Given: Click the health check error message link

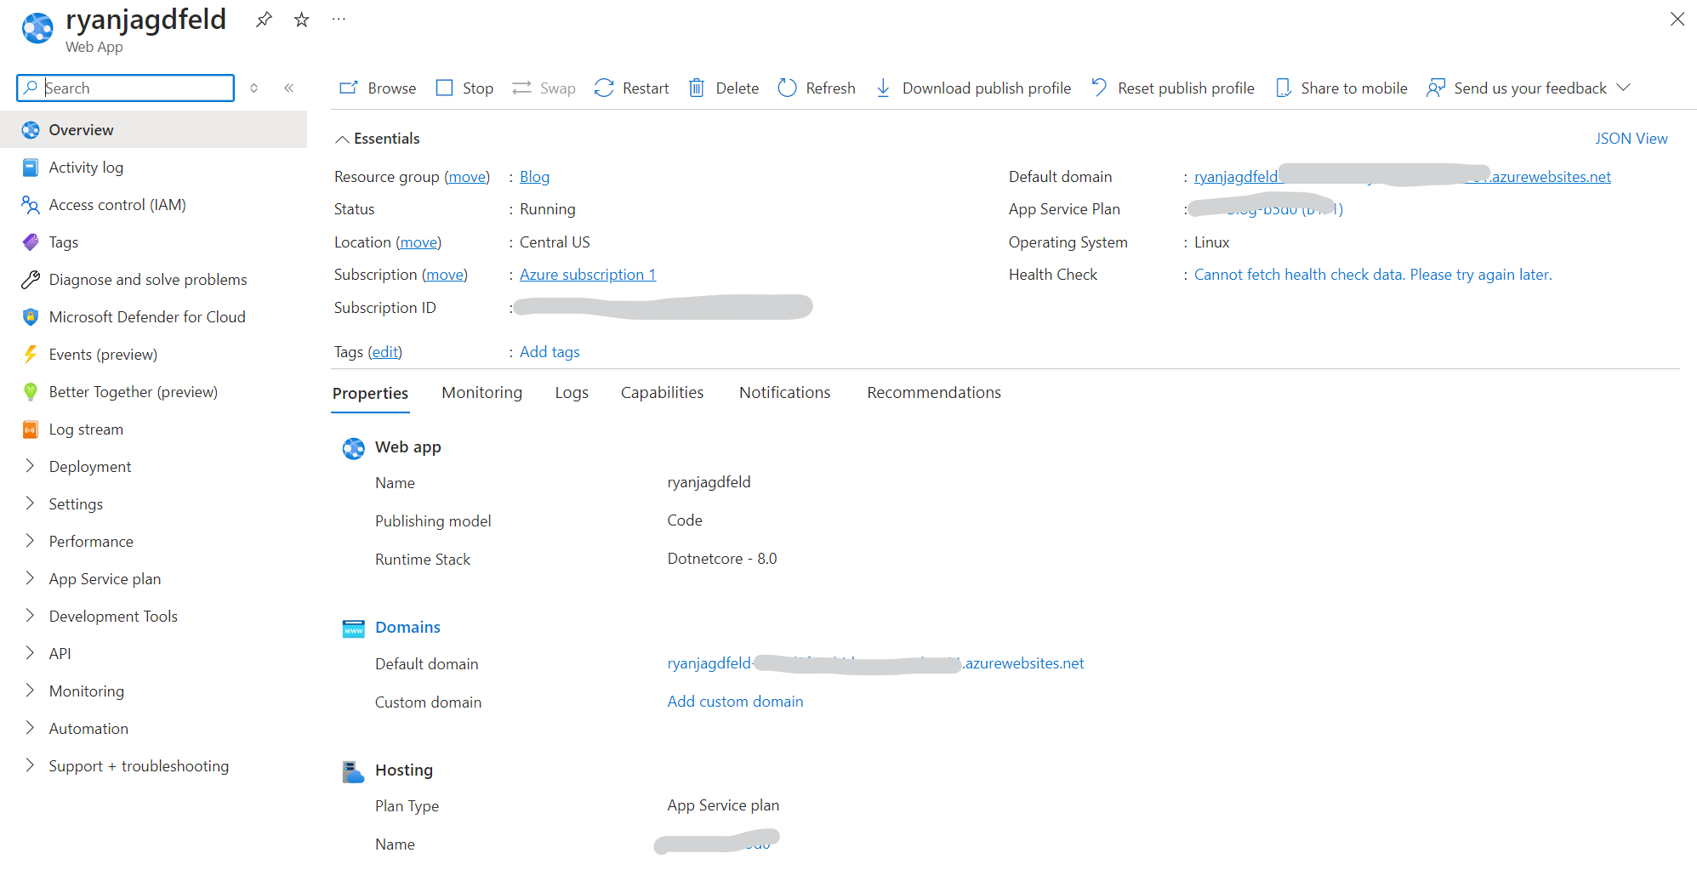Looking at the screenshot, I should click(1373, 275).
